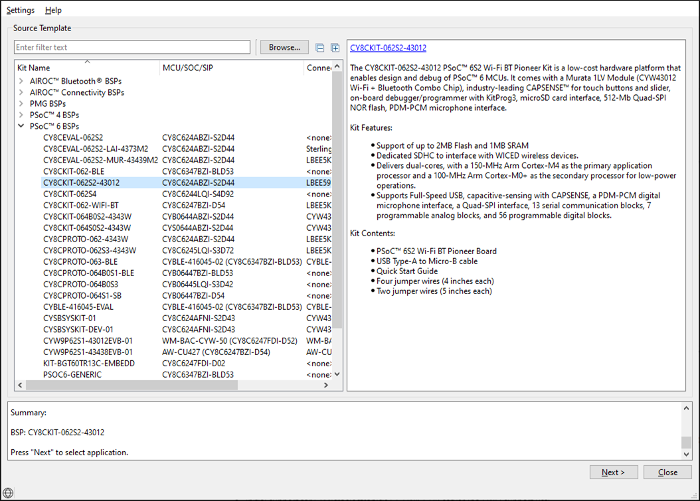The height and width of the screenshot is (501, 700).
Task: Click the CYB06447BZI-BLD53 MCU cell
Action: tap(197, 273)
